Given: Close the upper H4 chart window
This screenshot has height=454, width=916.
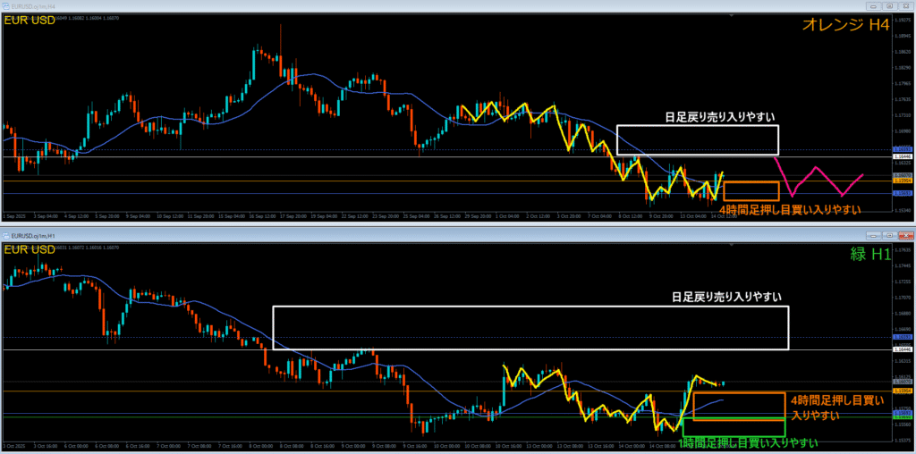Looking at the screenshot, I should 906,5.
